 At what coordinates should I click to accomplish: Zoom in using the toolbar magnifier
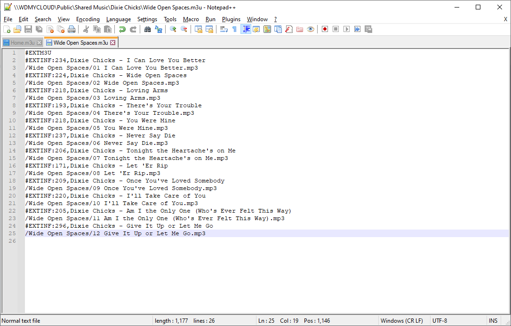click(x=173, y=29)
